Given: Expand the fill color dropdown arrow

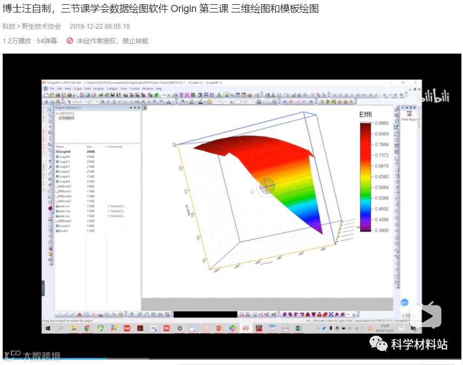Looking at the screenshot, I should pos(187,102).
